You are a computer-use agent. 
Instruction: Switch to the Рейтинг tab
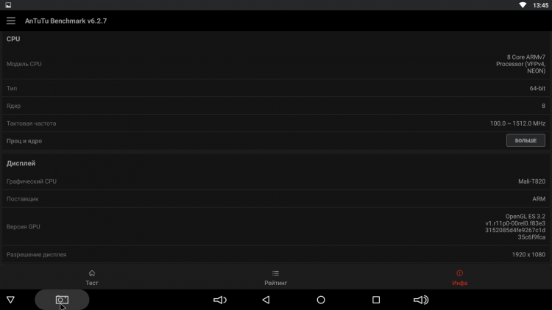coord(276,278)
